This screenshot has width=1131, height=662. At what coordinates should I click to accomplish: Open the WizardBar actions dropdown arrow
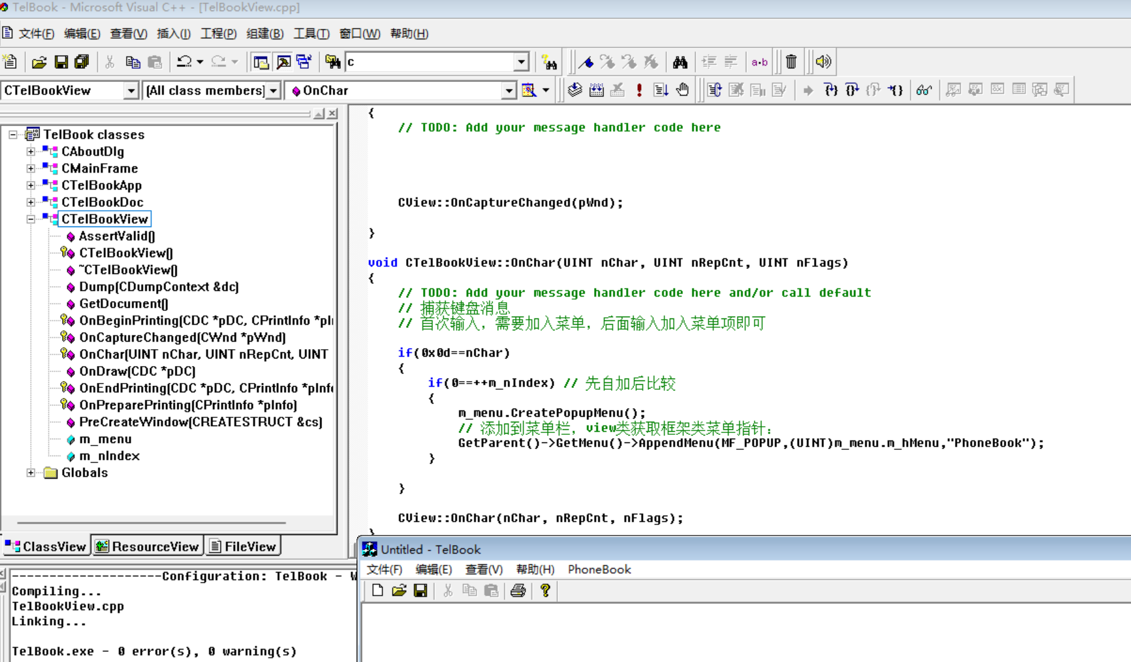coord(546,90)
